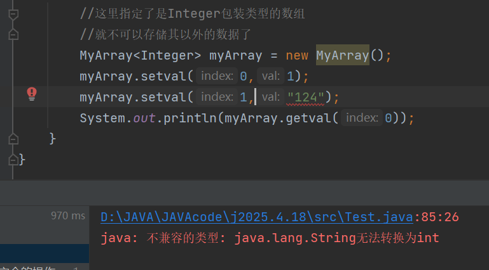Viewport: 489px width, 270px height.
Task: Click the MyArray<Integer> type declaration
Action: tap(141, 56)
